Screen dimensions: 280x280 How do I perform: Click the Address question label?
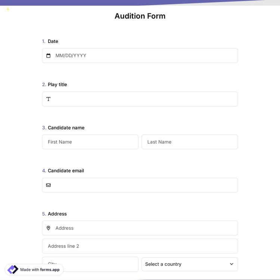pos(57,214)
